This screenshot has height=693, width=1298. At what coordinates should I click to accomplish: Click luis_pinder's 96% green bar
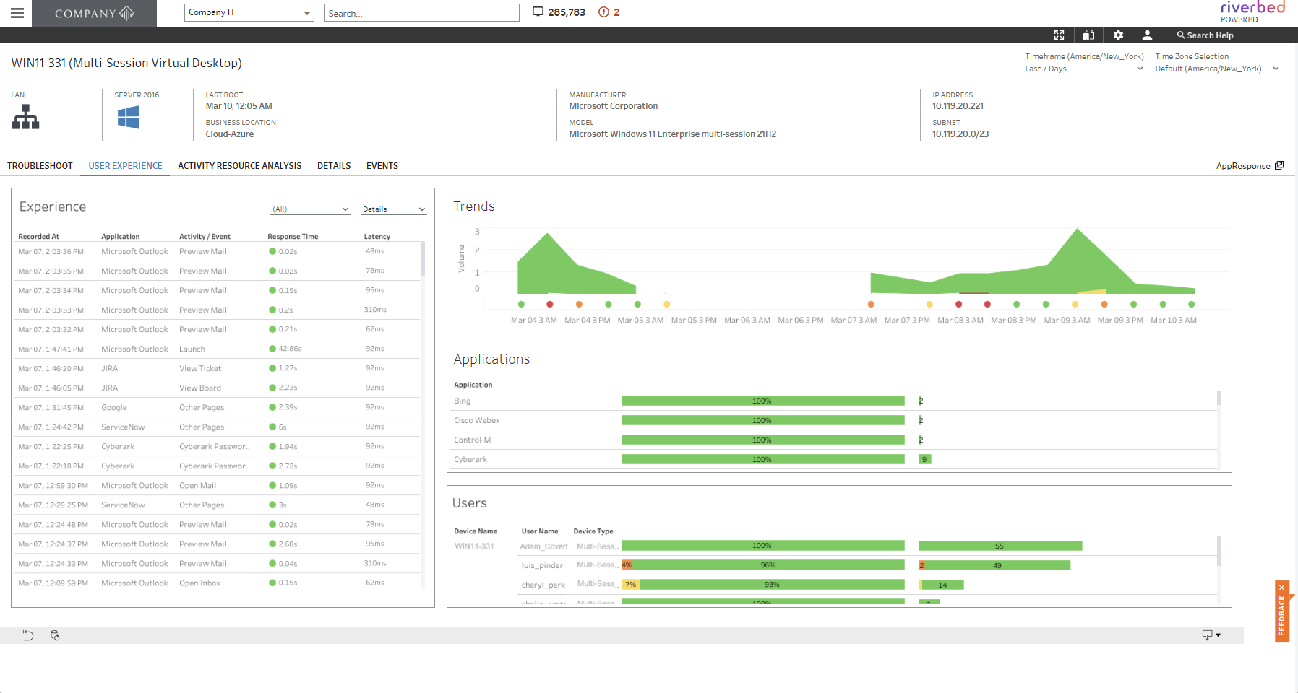coord(768,565)
